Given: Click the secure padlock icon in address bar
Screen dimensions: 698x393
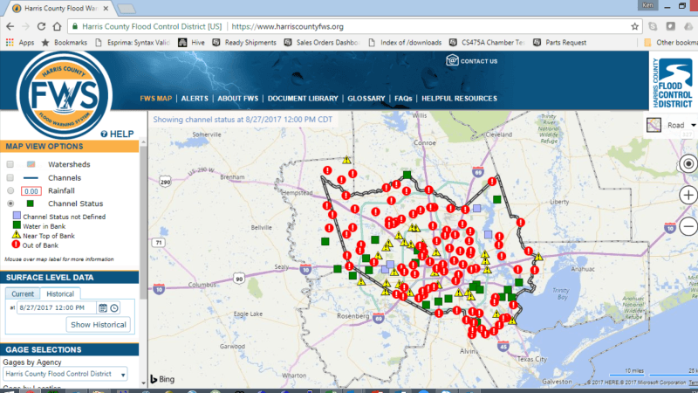Looking at the screenshot, I should [x=75, y=27].
